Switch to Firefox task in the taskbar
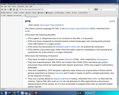The height and width of the screenshot is (95, 119). (36, 93)
